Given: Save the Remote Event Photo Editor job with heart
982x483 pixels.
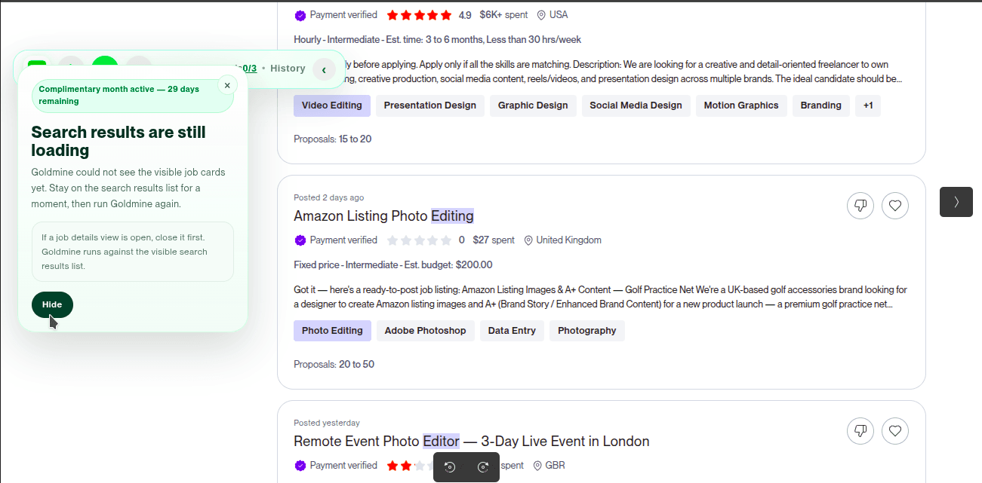Looking at the screenshot, I should (x=895, y=431).
